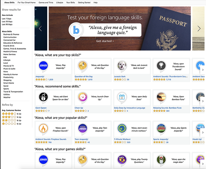Browse Games, Trivia & Accessories category

coord(15,49)
